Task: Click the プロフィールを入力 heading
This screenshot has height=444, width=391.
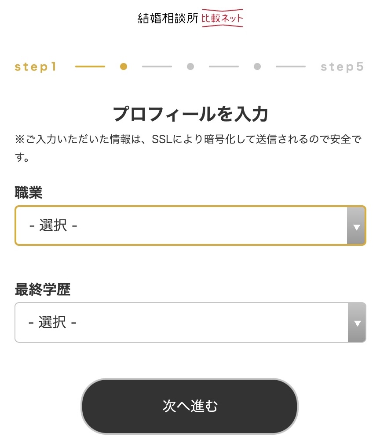Action: point(190,114)
